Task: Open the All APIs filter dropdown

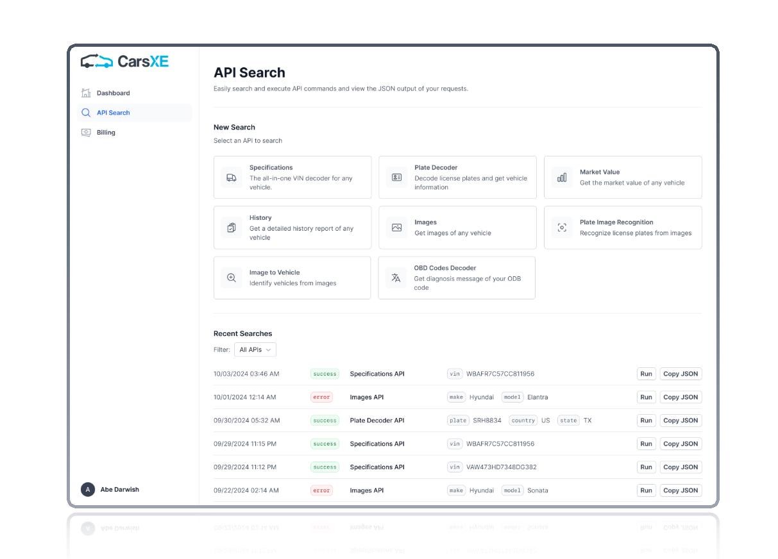Action: click(255, 350)
